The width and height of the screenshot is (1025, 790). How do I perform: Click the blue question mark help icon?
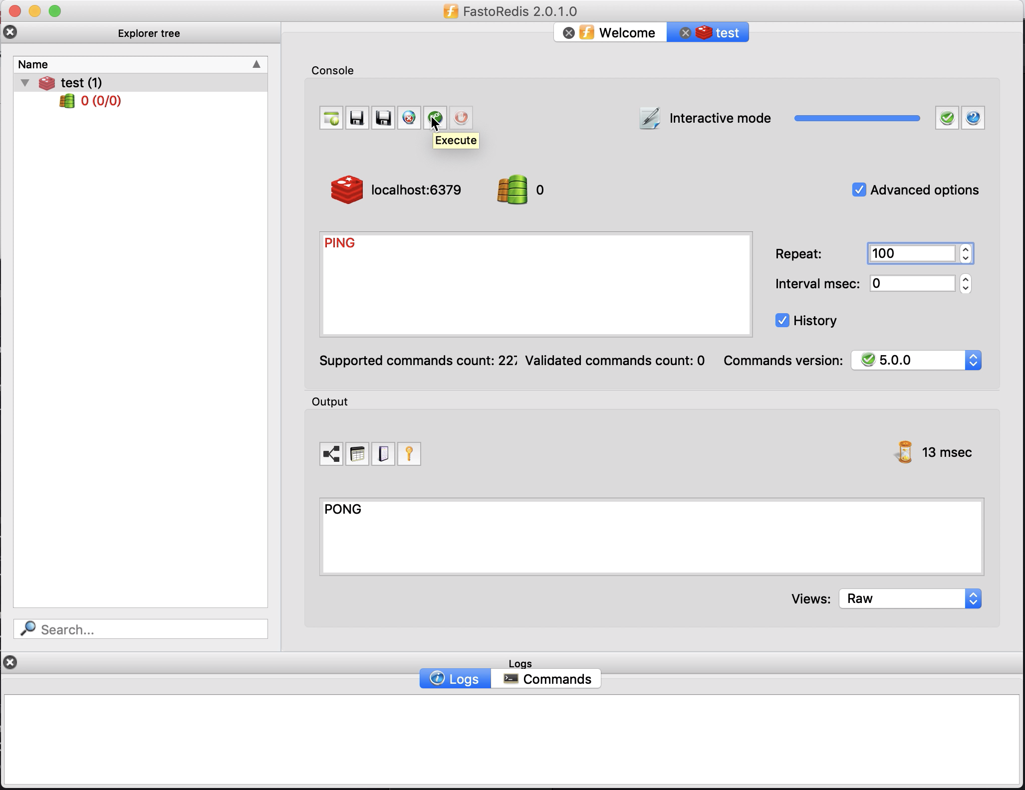tap(973, 118)
